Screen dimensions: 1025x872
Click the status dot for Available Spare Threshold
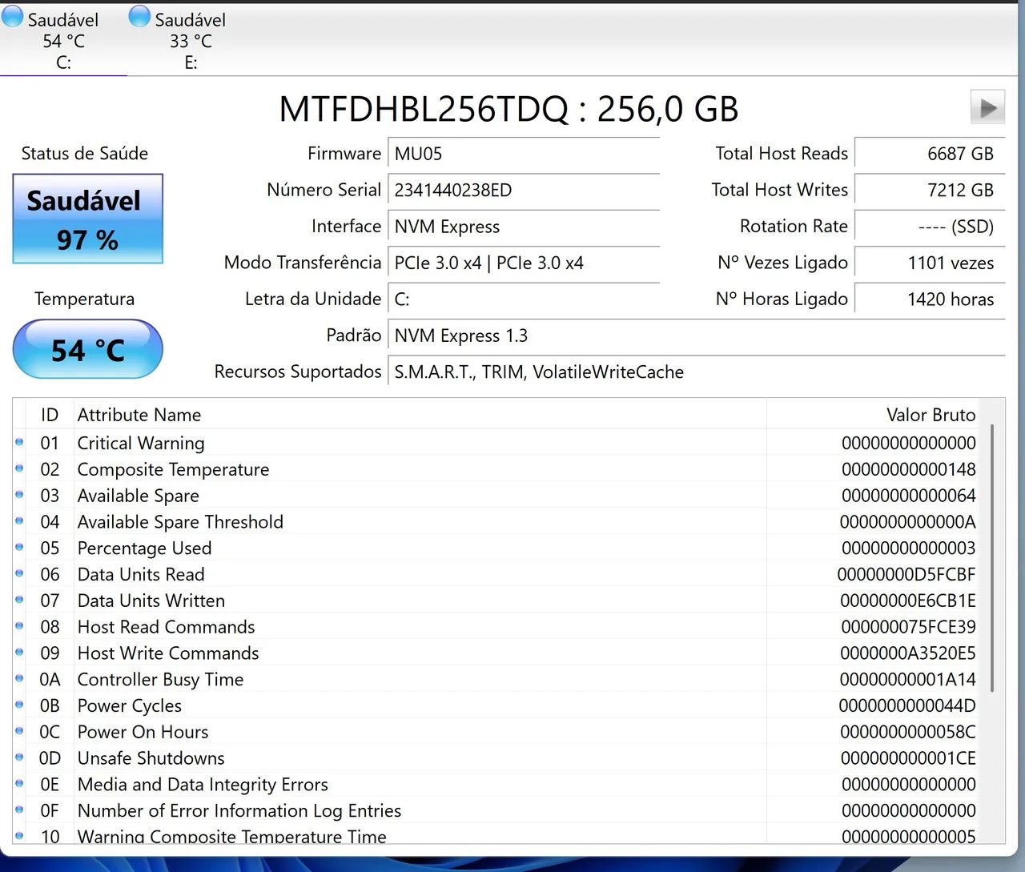19,521
